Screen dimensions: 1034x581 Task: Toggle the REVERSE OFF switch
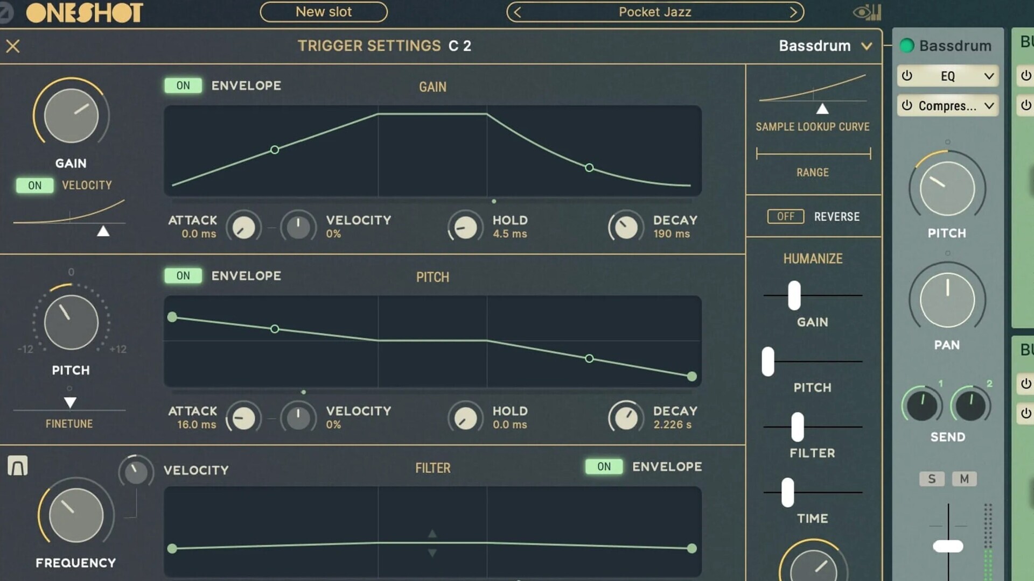(x=786, y=216)
